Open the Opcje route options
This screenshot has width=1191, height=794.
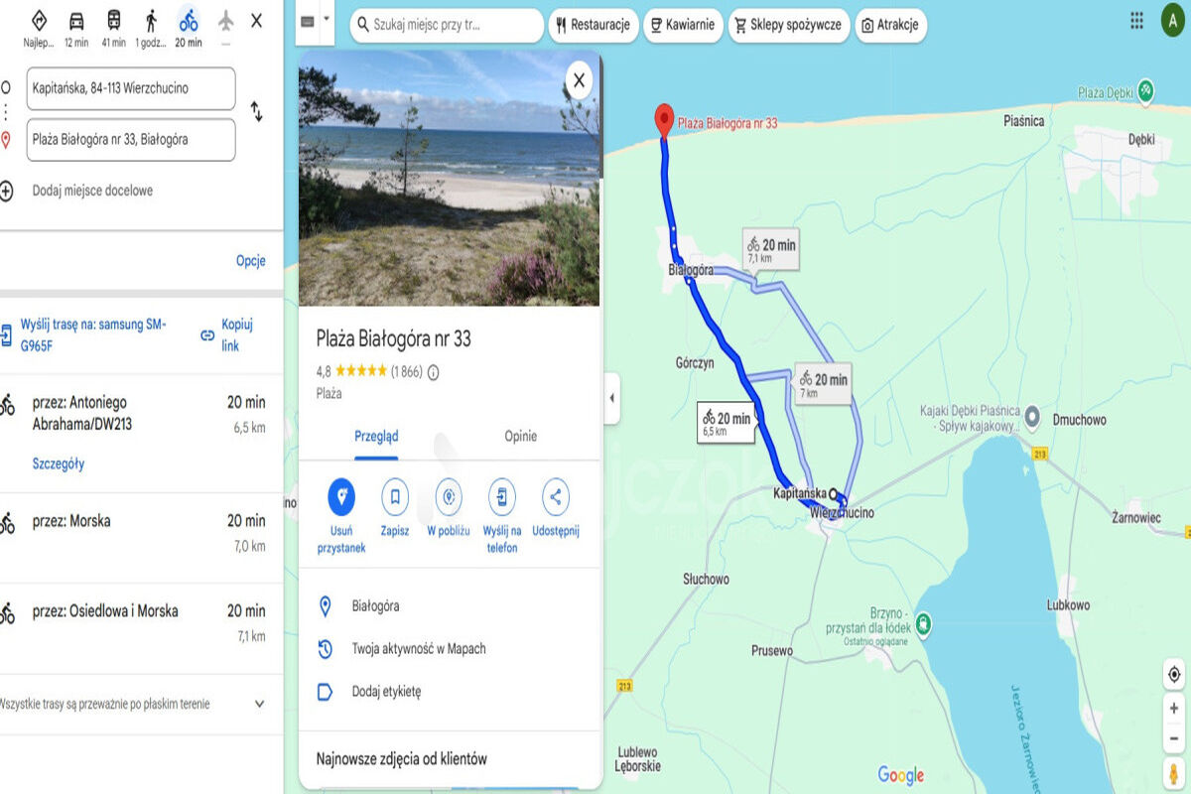click(x=250, y=261)
